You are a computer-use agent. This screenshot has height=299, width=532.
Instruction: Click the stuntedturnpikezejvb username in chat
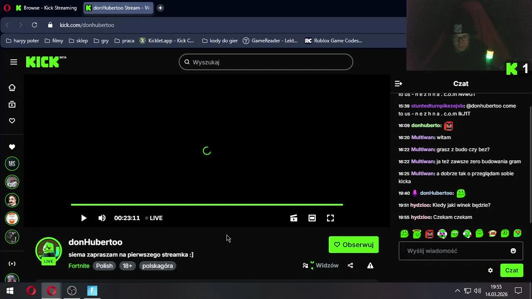437,106
